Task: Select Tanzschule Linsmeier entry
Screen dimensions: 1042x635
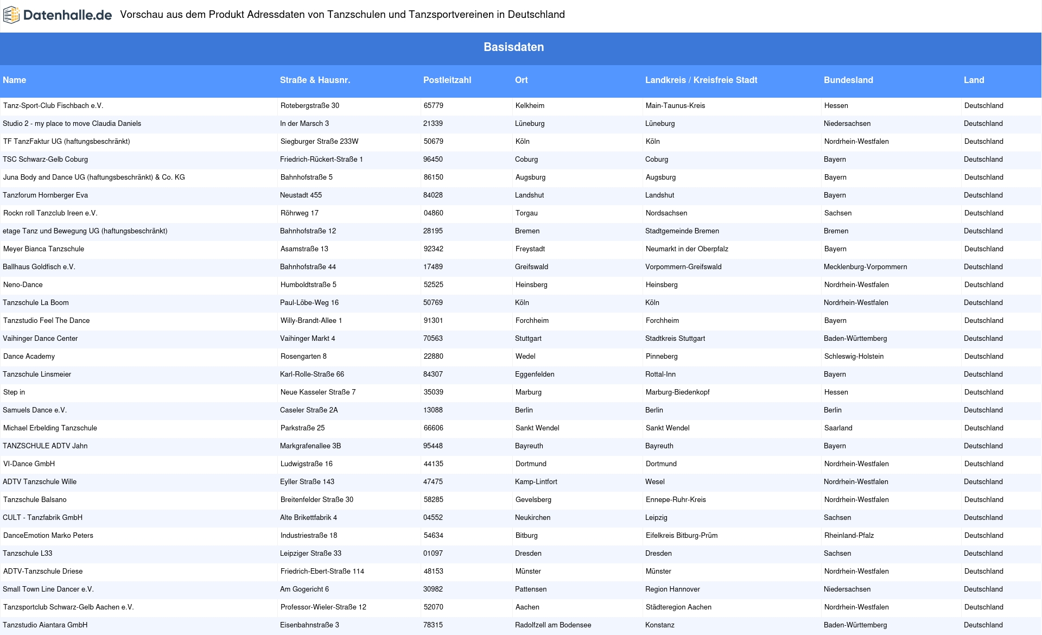Action: [x=37, y=374]
